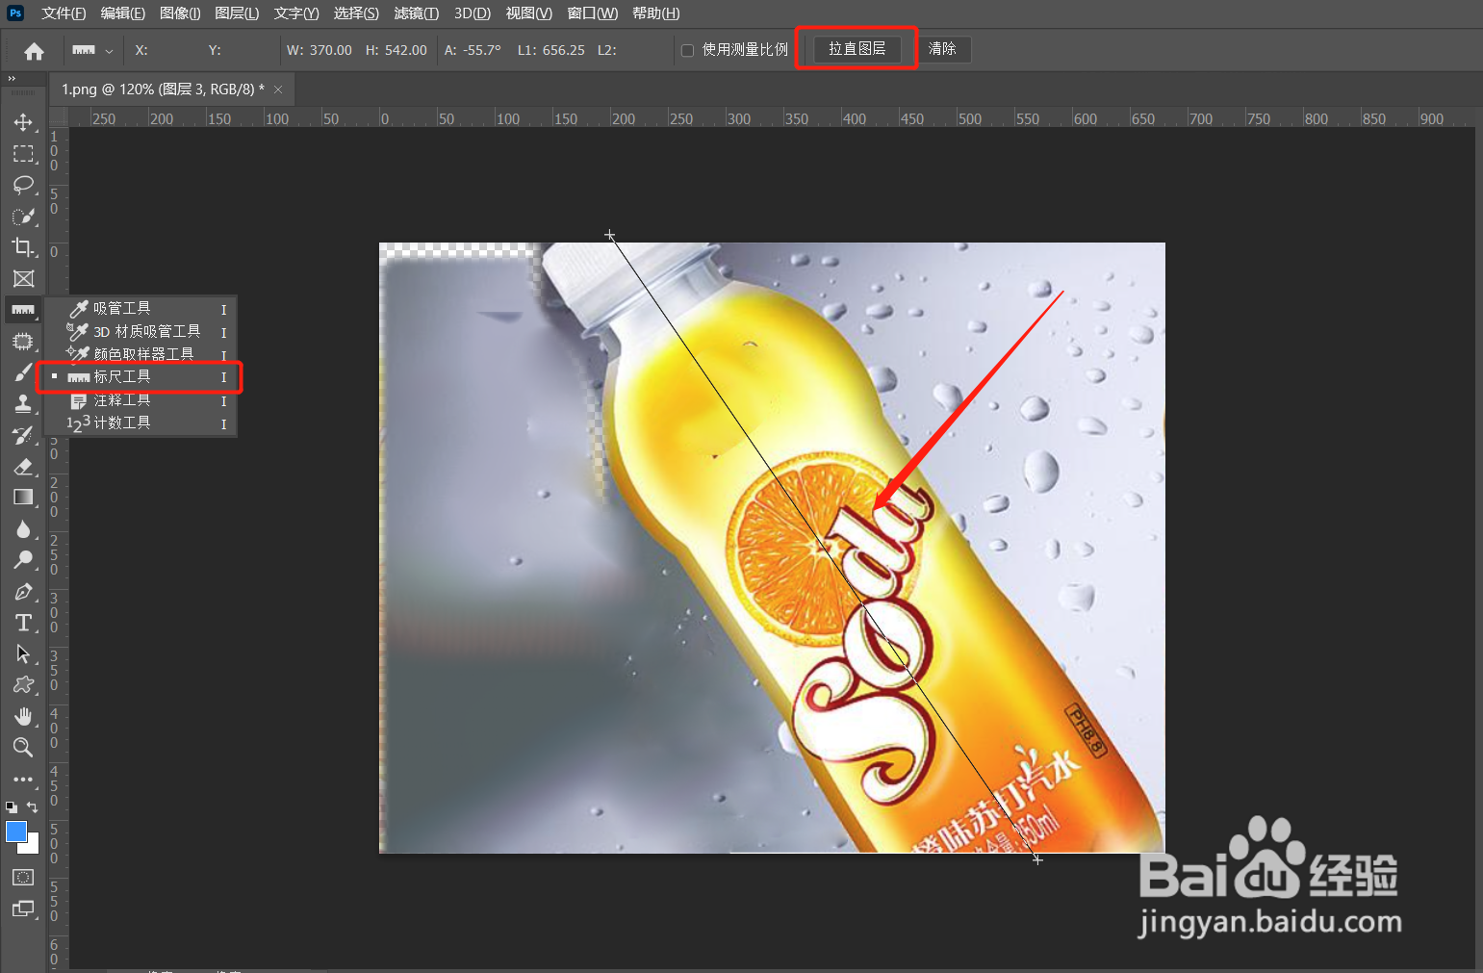Click the Photoshop logo icon

15,13
